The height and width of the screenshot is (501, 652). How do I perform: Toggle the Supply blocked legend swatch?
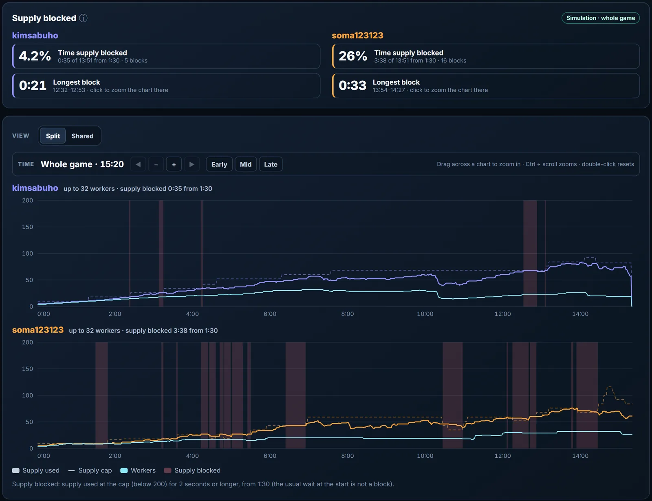(167, 470)
